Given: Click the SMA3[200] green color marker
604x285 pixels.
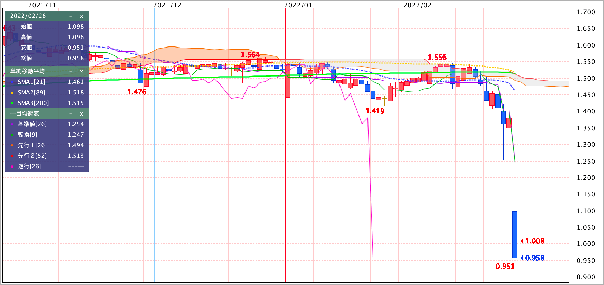Looking at the screenshot, I should [x=12, y=103].
